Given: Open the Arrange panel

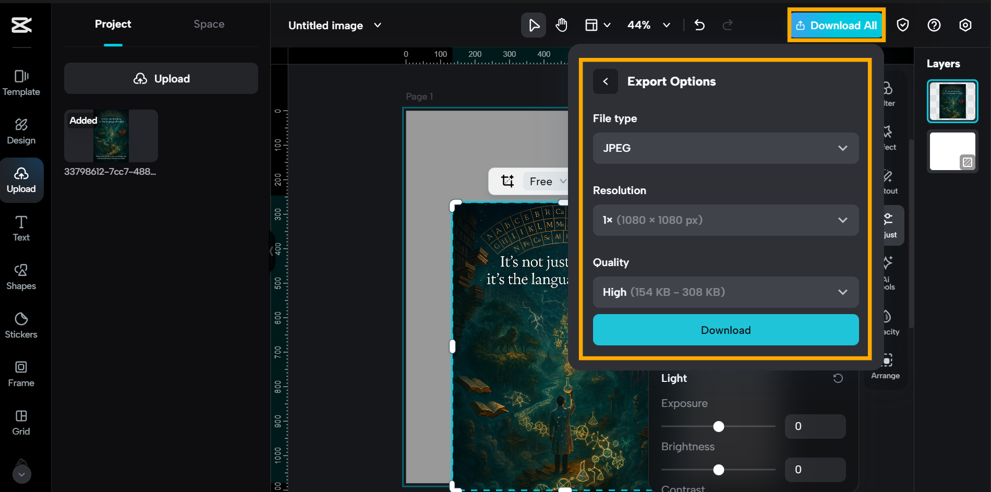Looking at the screenshot, I should [x=885, y=366].
